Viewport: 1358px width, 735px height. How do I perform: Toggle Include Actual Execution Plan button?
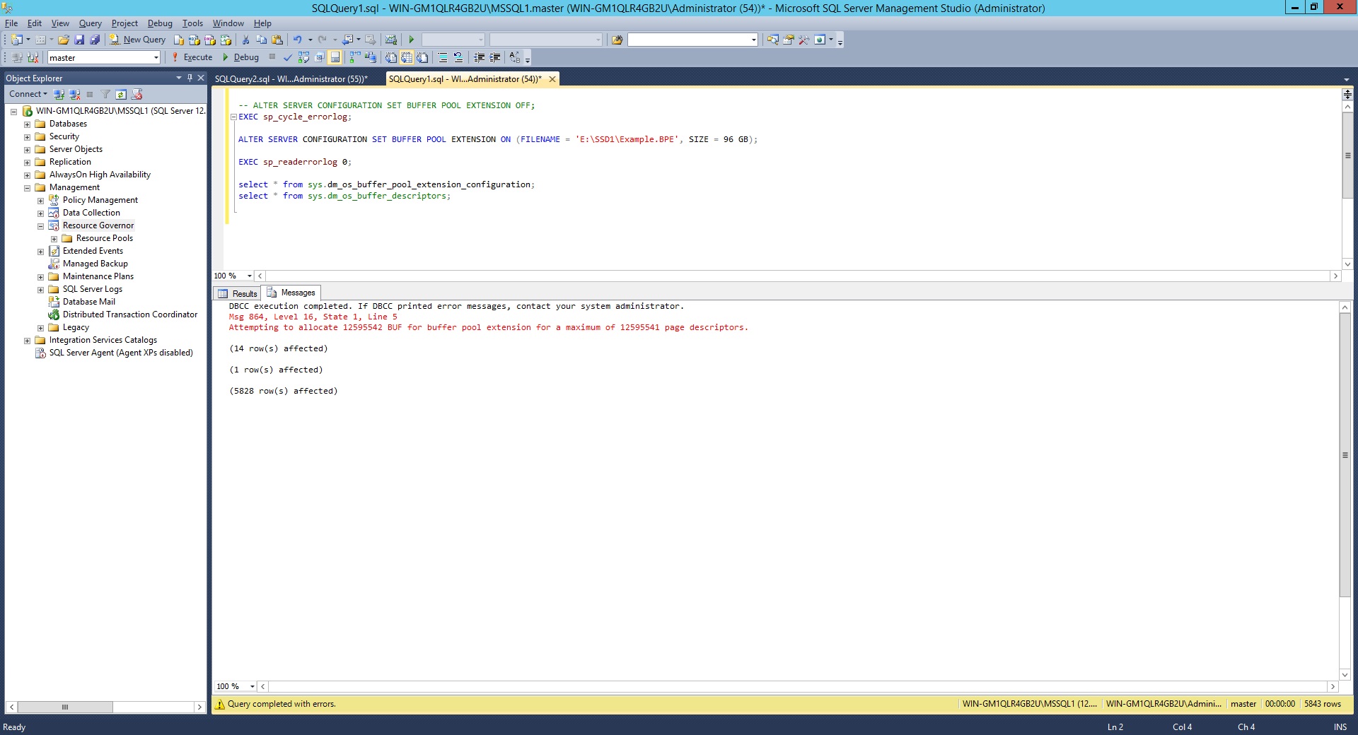[354, 57]
